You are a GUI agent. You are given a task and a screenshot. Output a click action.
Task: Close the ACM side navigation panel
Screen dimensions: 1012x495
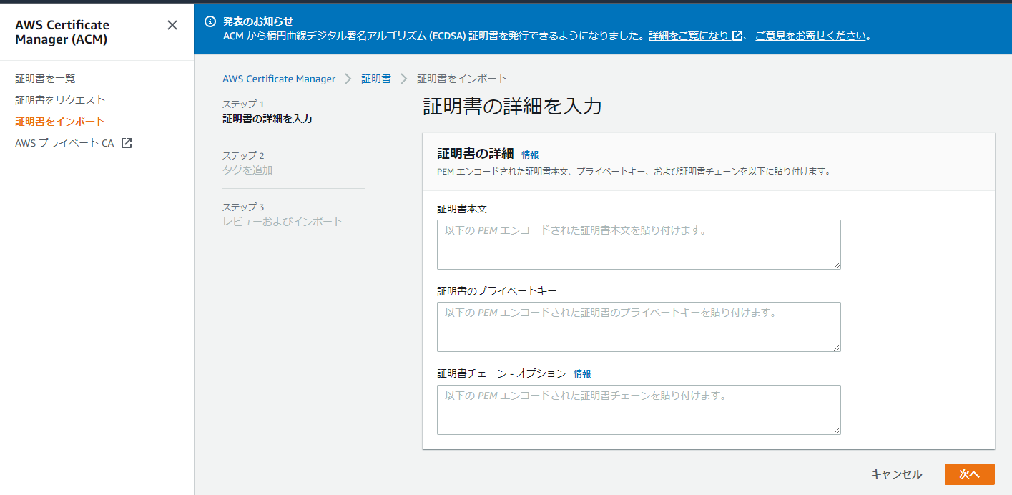pos(172,25)
